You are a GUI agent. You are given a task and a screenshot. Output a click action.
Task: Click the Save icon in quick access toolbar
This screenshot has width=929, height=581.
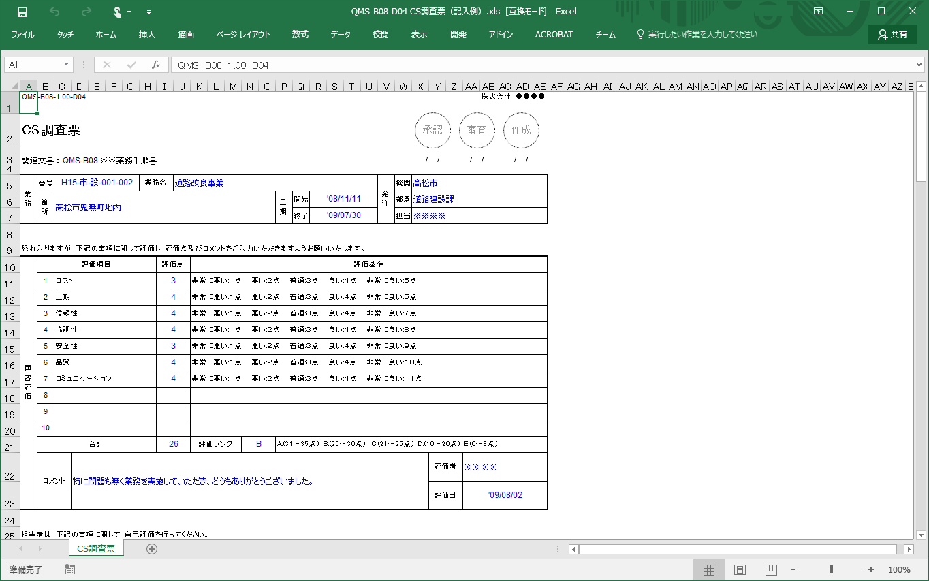click(22, 12)
